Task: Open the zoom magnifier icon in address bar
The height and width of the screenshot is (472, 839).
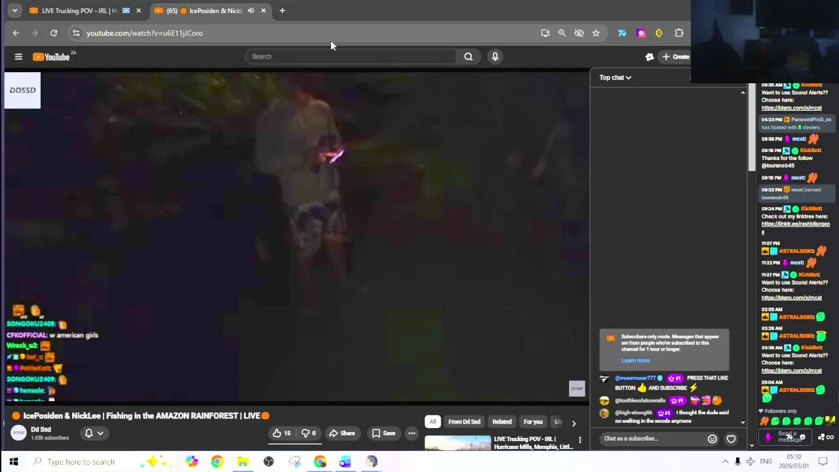Action: tap(562, 33)
